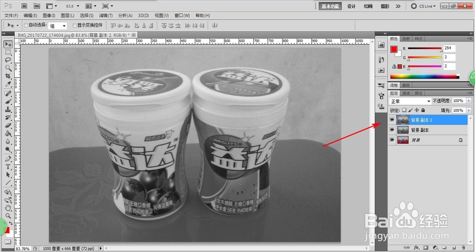Select the Dodge tool

(8, 149)
